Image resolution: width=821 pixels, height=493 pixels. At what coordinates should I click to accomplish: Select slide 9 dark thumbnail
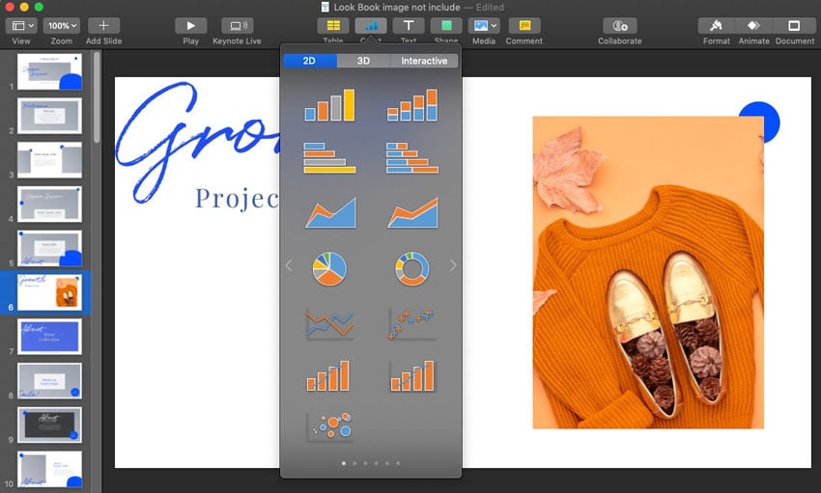(x=49, y=425)
